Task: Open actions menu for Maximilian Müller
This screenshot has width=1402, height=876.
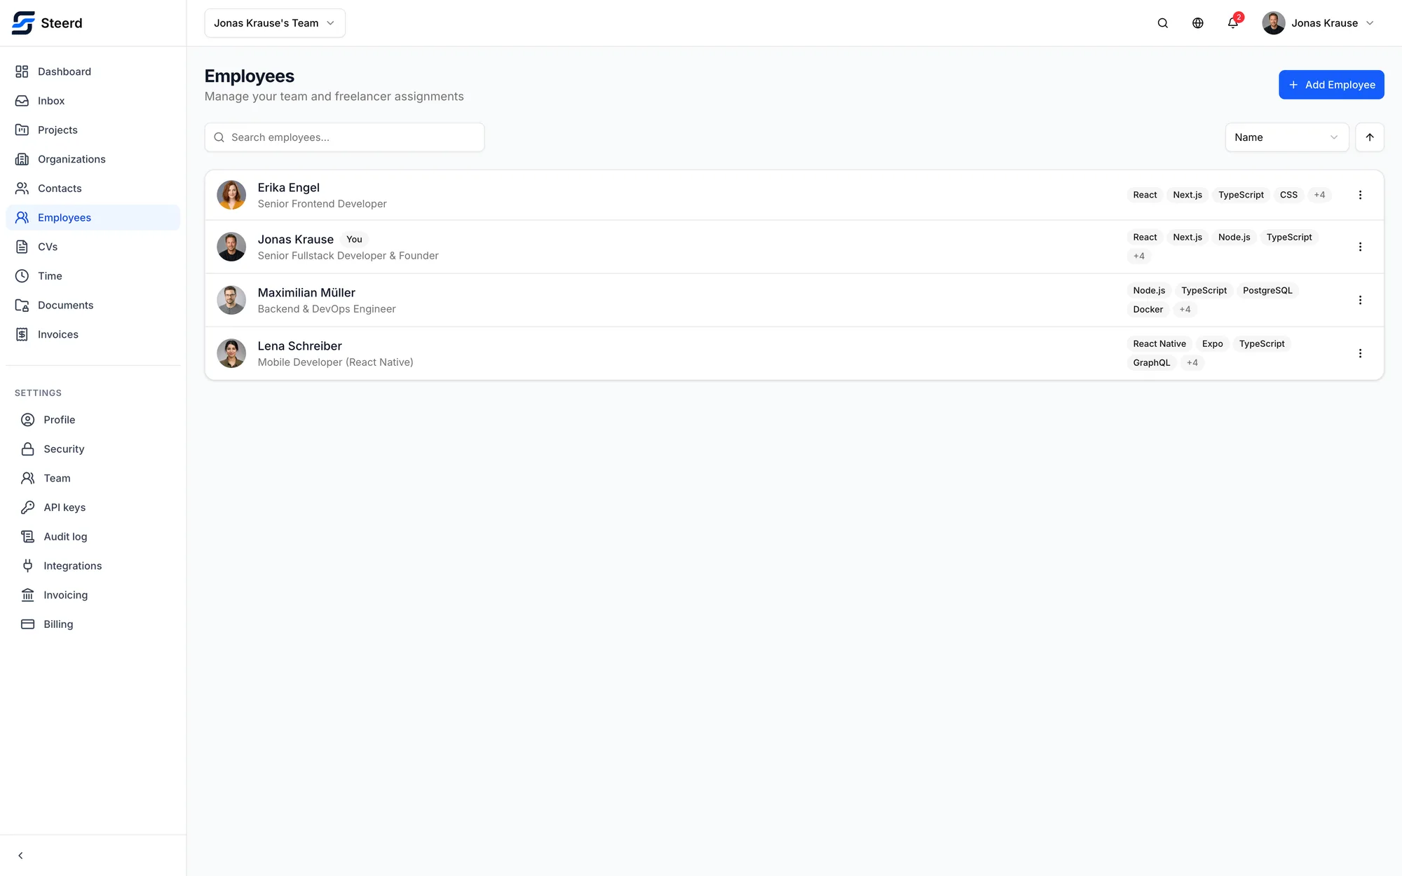Action: pyautogui.click(x=1360, y=300)
